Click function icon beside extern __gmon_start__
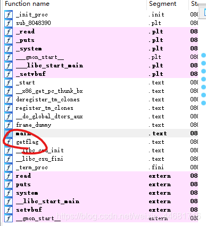206x226 pixels. pyautogui.click(x=9, y=218)
